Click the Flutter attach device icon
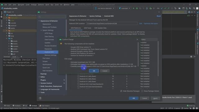The width and height of the screenshot is (199, 112). pyautogui.click(x=147, y=8)
